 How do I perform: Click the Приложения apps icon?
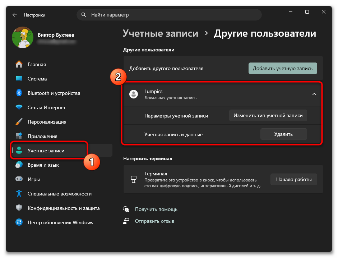tap(19, 136)
